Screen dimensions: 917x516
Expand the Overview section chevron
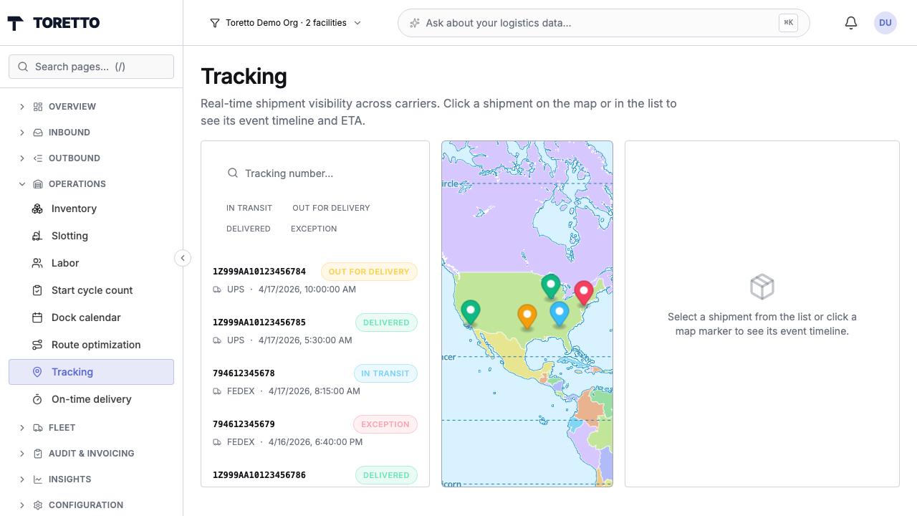click(x=21, y=107)
